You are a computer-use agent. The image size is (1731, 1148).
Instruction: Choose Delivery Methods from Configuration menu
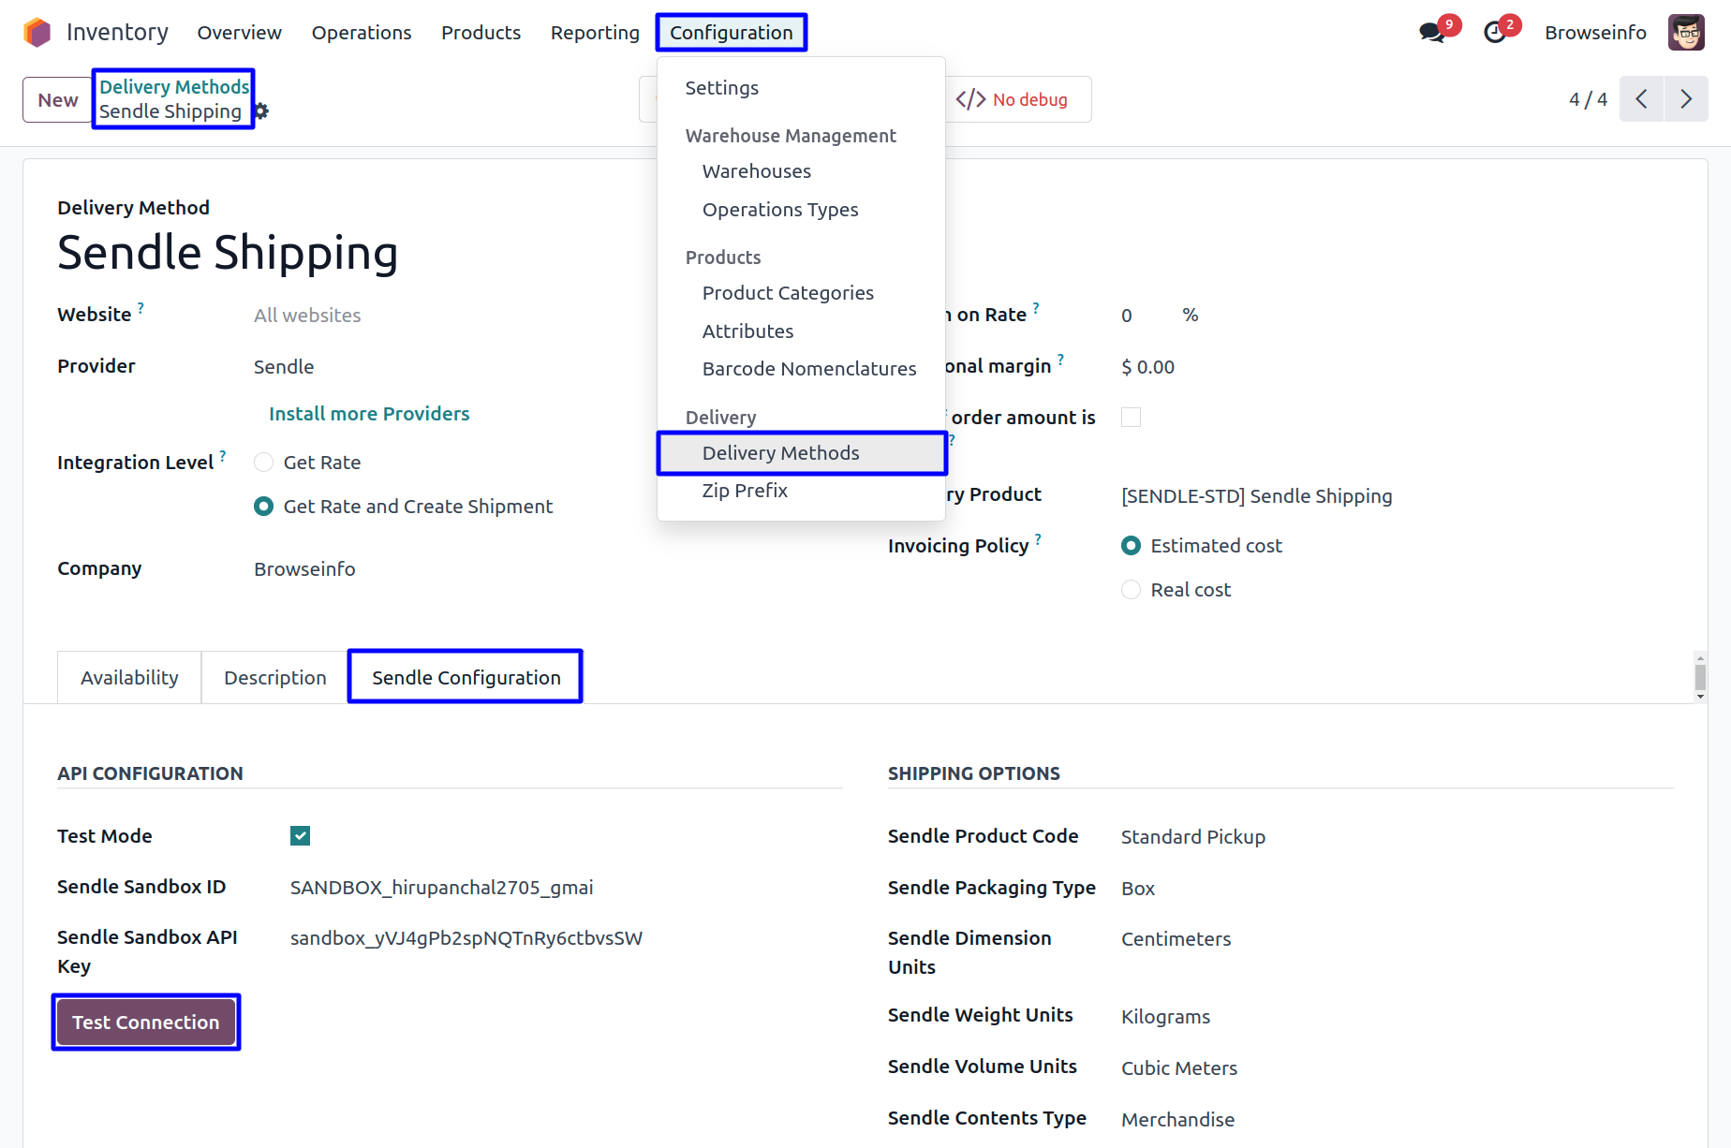pyautogui.click(x=780, y=453)
